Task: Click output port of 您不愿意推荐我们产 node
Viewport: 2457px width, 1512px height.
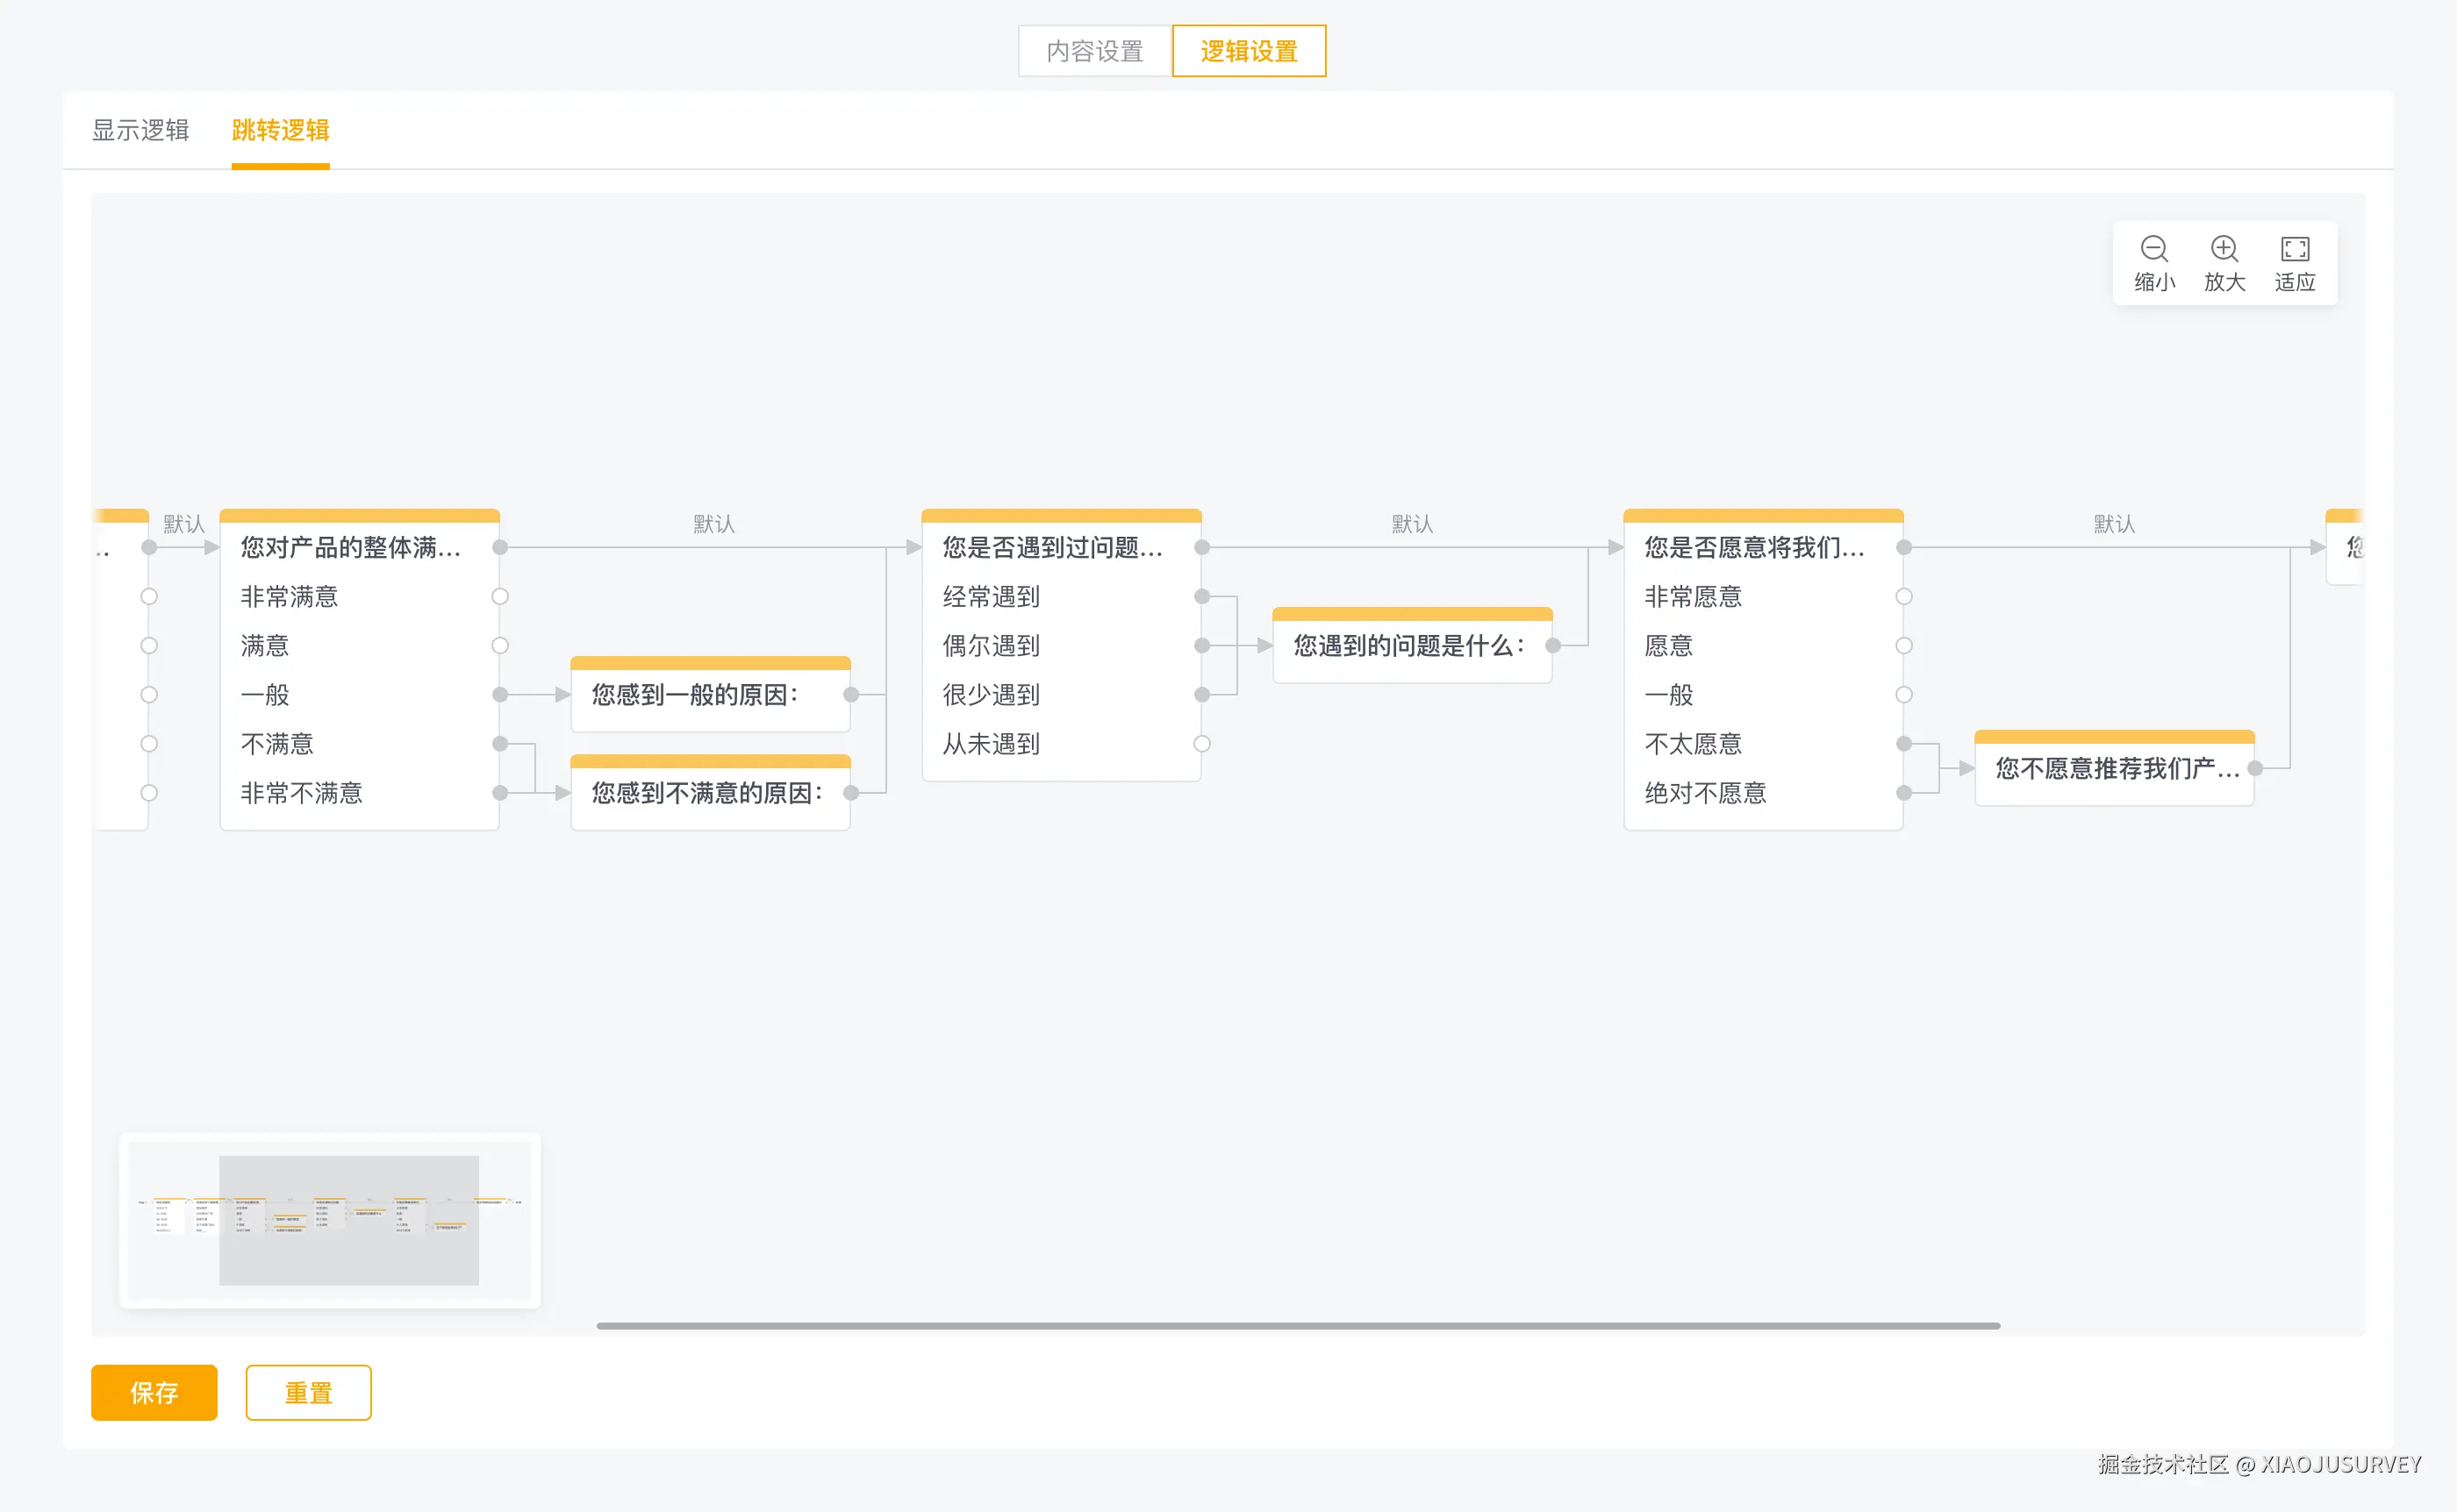Action: (2255, 768)
